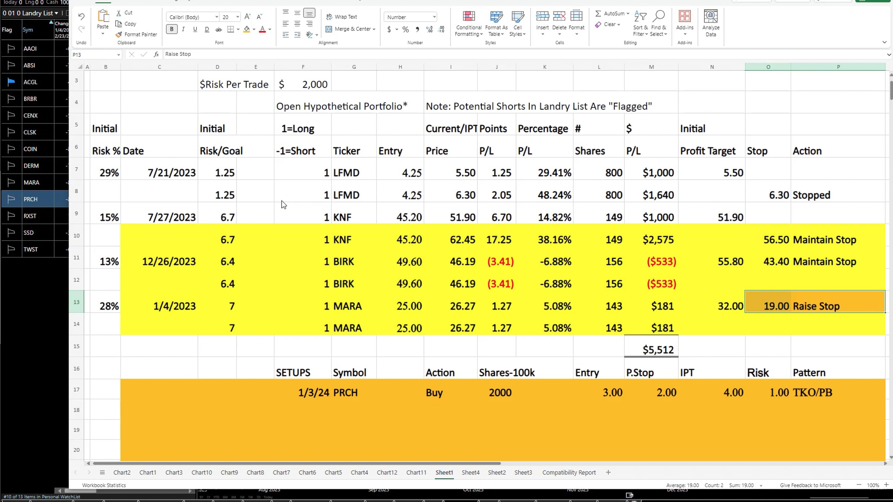Toggle Center horizontal text alignment
The height and width of the screenshot is (502, 893).
tap(297, 24)
